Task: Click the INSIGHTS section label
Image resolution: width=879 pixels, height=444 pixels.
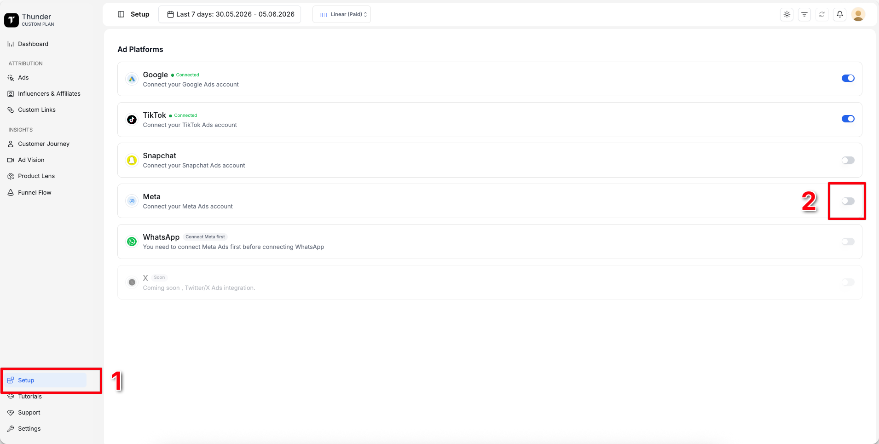Action: [20, 130]
